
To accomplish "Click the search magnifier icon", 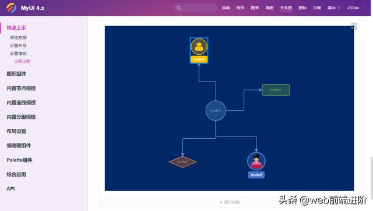I will coord(179,8).
